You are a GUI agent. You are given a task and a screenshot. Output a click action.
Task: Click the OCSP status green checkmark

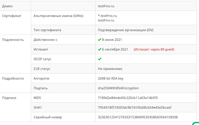(x=99, y=59)
